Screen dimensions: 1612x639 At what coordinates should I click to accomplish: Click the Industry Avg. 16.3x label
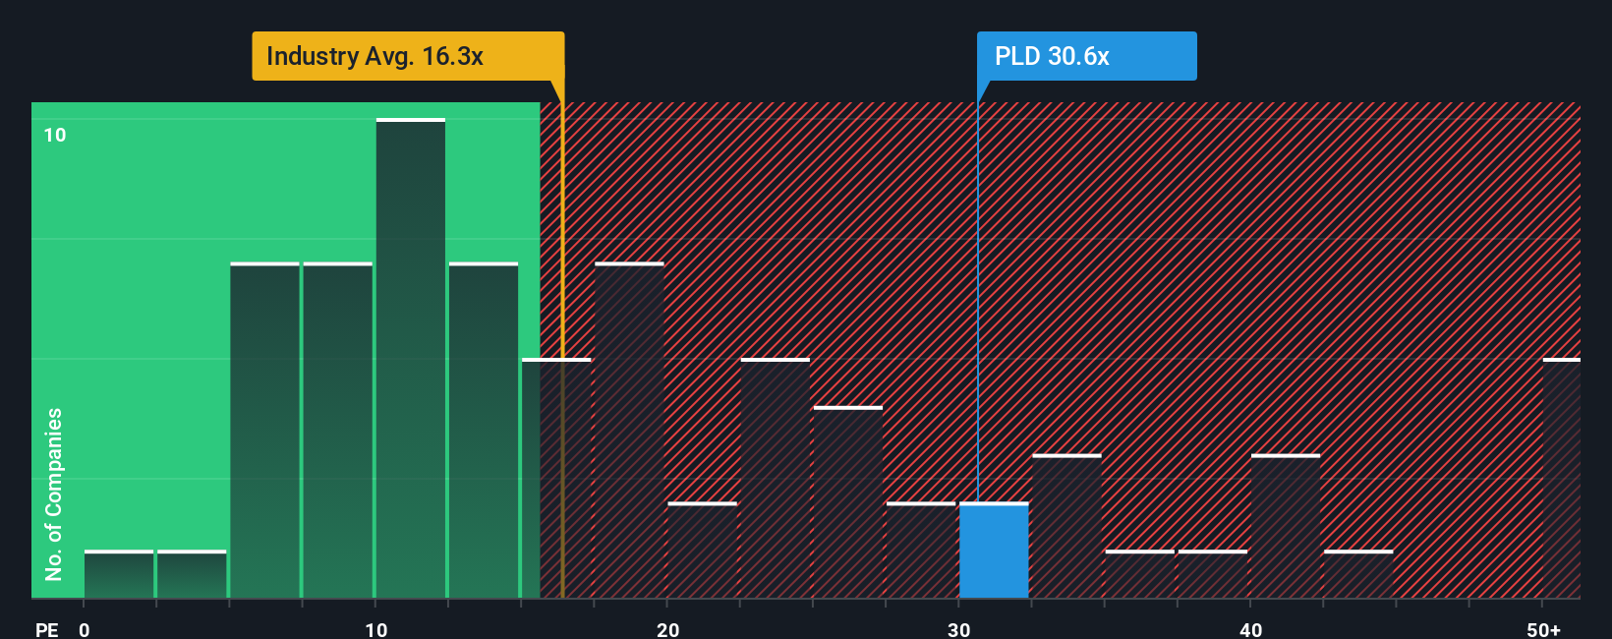pyautogui.click(x=408, y=56)
